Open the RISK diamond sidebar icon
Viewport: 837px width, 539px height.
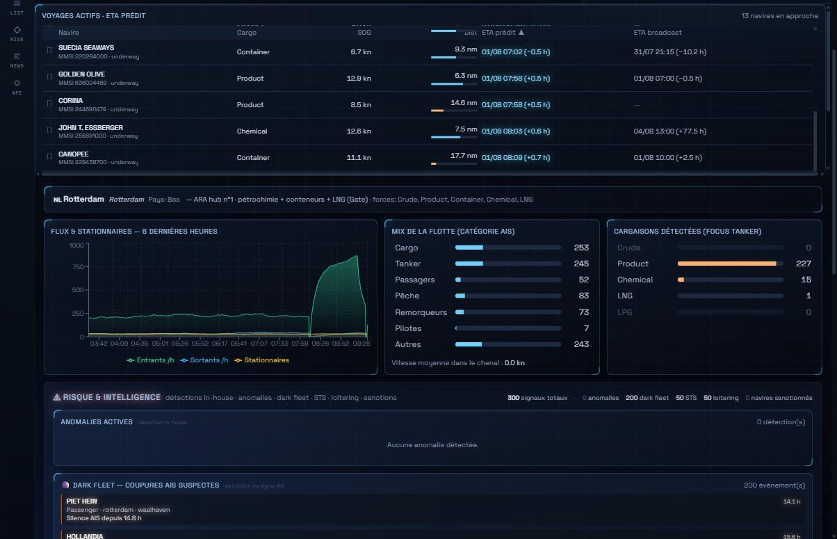tap(17, 30)
